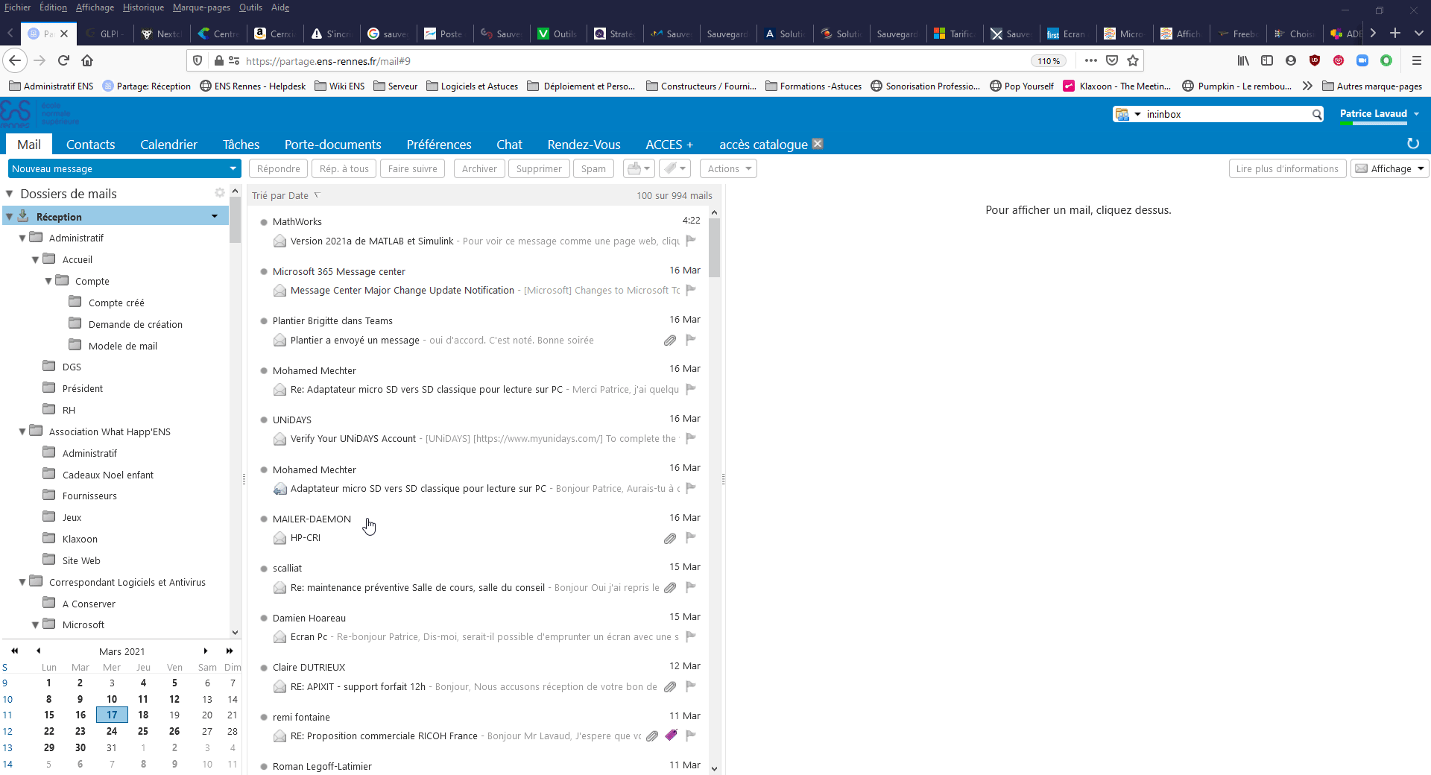Go to next month in the mini calendar
The width and height of the screenshot is (1431, 775).
pos(206,651)
